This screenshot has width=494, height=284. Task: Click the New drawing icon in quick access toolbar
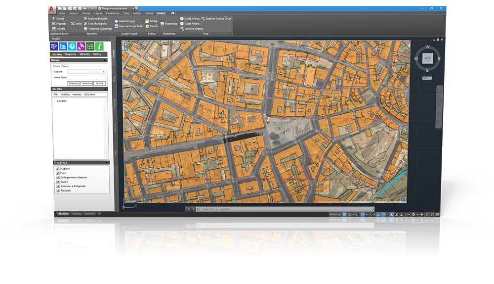pos(60,8)
